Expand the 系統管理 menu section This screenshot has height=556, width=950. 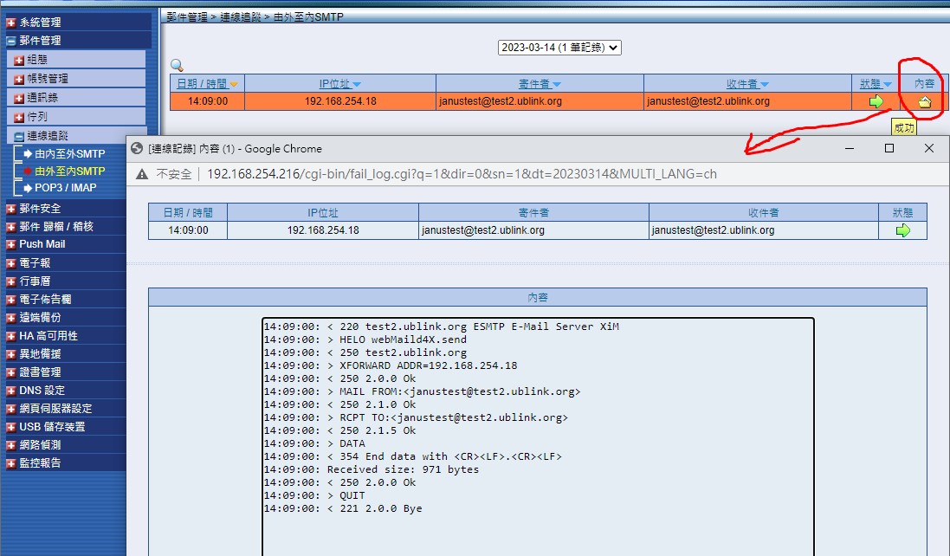(40, 23)
